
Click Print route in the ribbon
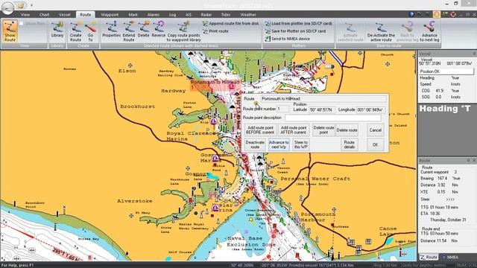(215, 31)
